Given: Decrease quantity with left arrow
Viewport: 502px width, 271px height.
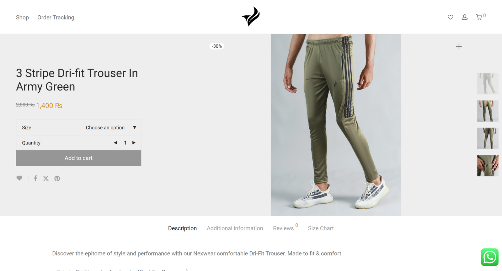Looking at the screenshot, I should [x=115, y=143].
